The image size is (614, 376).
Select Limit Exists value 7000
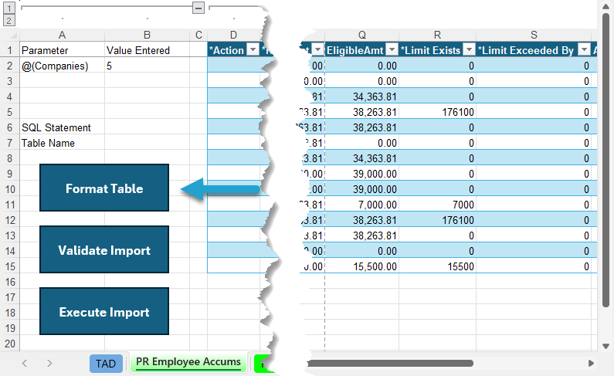tap(437, 205)
